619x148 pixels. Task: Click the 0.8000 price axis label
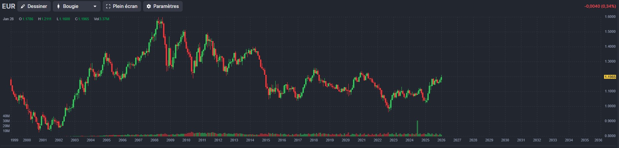point(610,136)
